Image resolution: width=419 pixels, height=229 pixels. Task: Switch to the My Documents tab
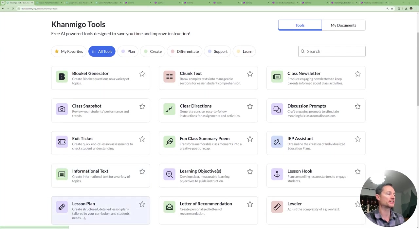343,25
